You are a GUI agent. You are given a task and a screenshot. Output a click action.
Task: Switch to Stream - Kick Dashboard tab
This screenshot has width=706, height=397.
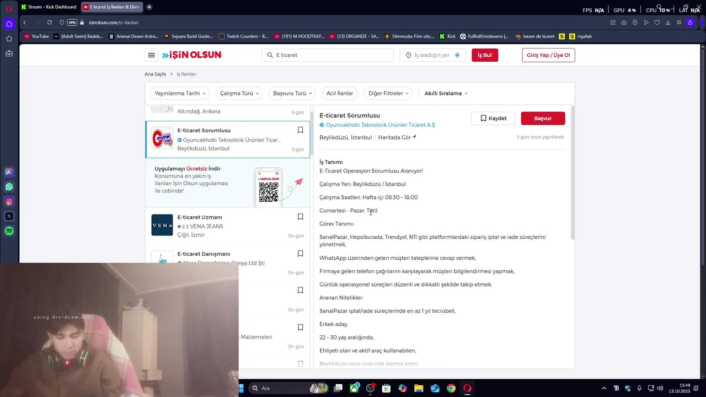point(49,7)
